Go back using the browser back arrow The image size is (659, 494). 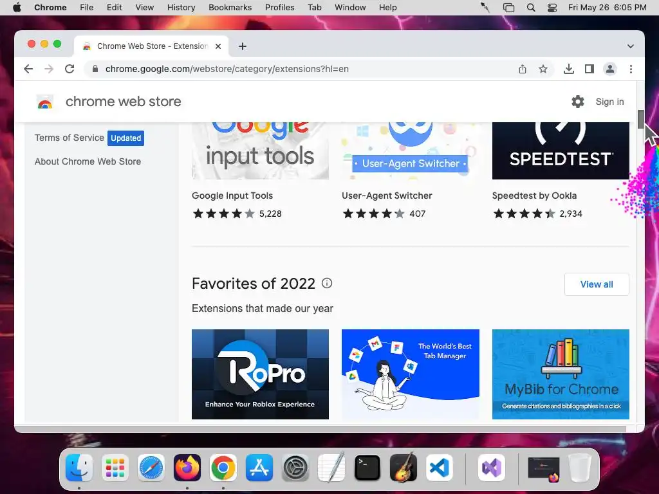pos(28,69)
